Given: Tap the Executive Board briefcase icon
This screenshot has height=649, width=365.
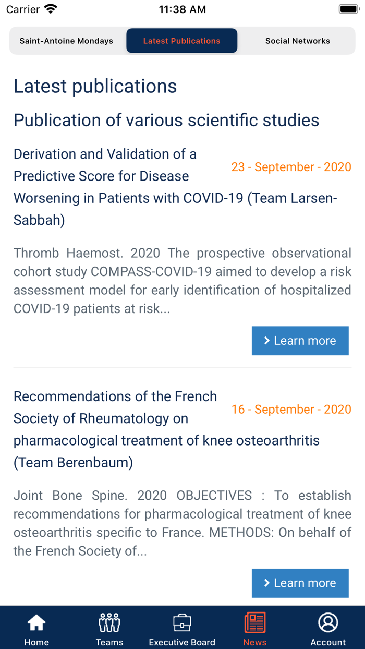Looking at the screenshot, I should click(x=182, y=622).
